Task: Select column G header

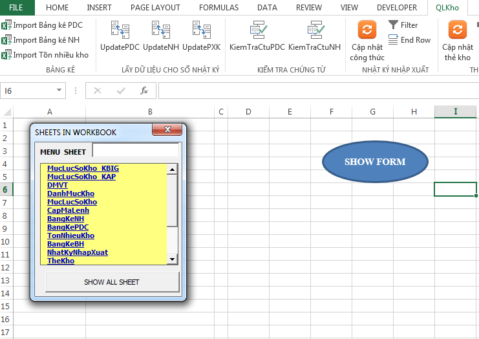Action: coord(373,112)
